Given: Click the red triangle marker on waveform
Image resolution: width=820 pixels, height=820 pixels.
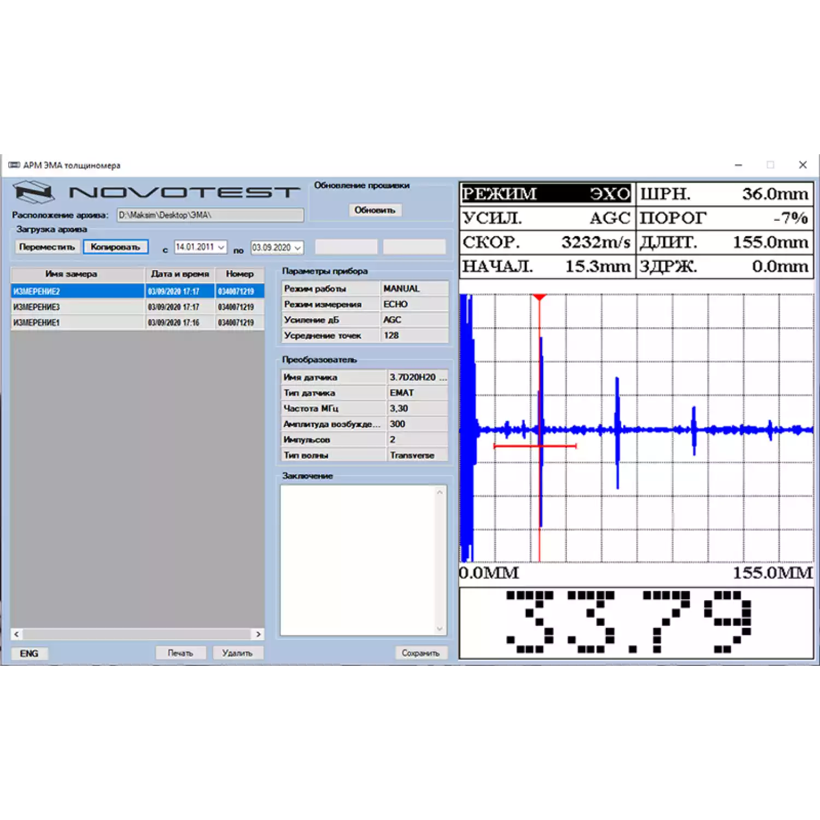Looking at the screenshot, I should (x=540, y=297).
